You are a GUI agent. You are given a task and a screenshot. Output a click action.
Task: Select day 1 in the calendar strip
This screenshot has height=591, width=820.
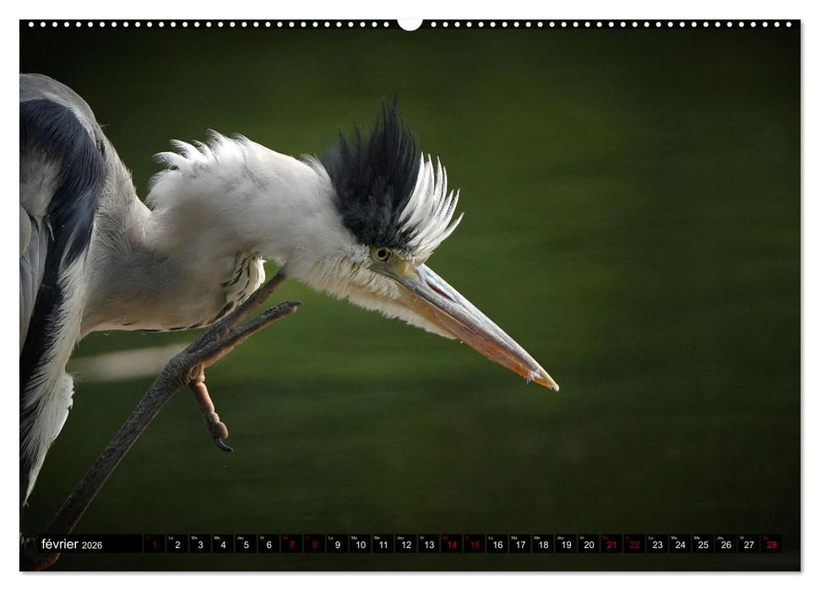(154, 545)
